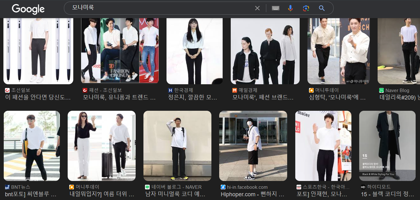Open the three models in black-white thumbnail
The height and width of the screenshot is (200, 420).
[265, 51]
